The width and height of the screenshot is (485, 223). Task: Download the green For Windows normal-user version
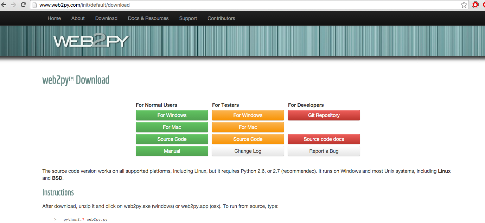172,115
